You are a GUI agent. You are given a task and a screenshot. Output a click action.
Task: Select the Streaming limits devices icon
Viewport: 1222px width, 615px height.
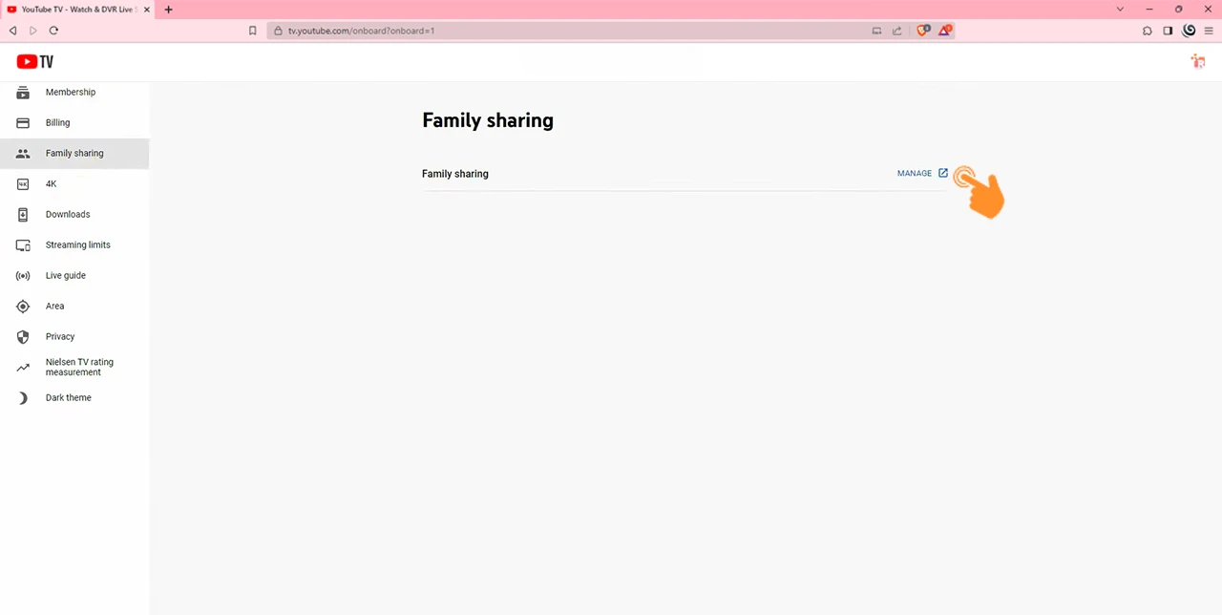[x=23, y=244]
